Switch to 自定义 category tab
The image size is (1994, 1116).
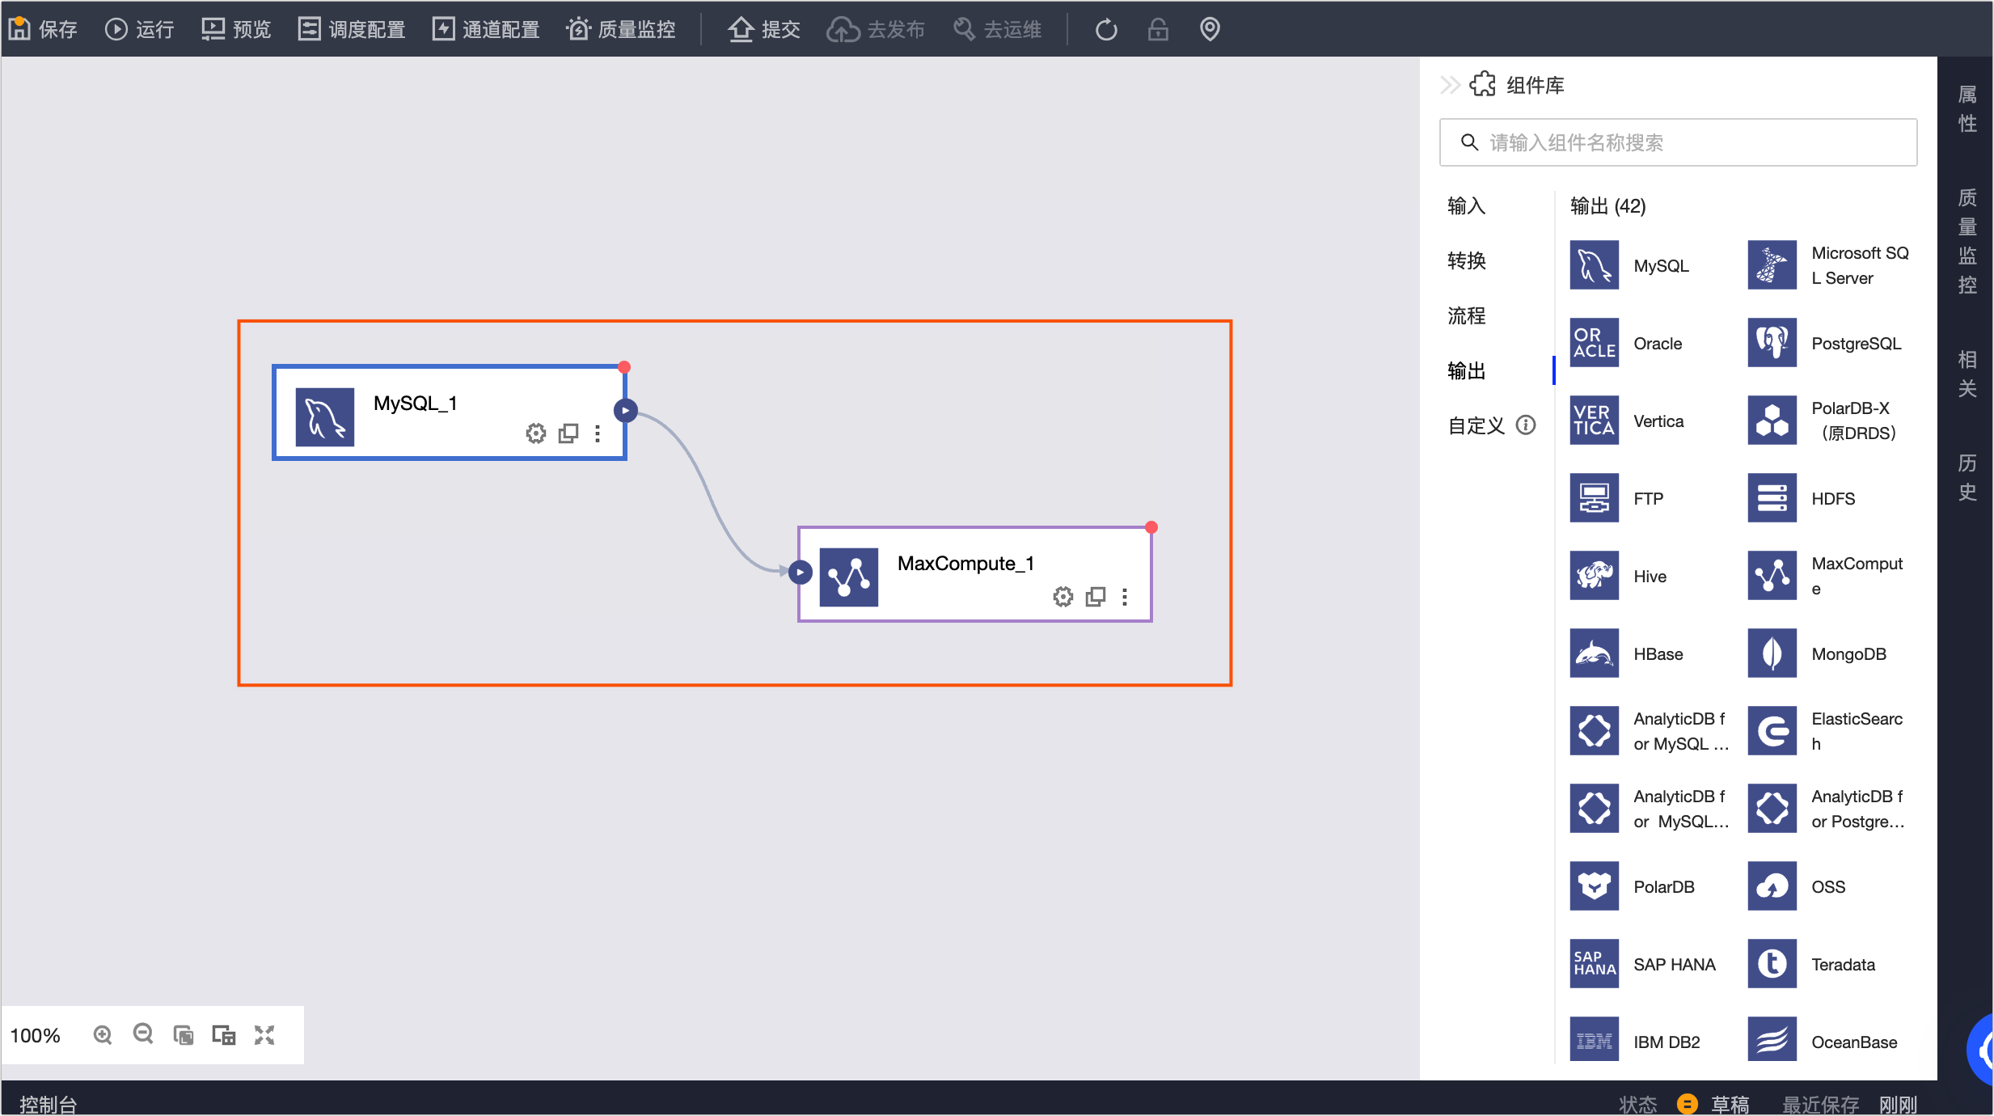click(x=1476, y=426)
